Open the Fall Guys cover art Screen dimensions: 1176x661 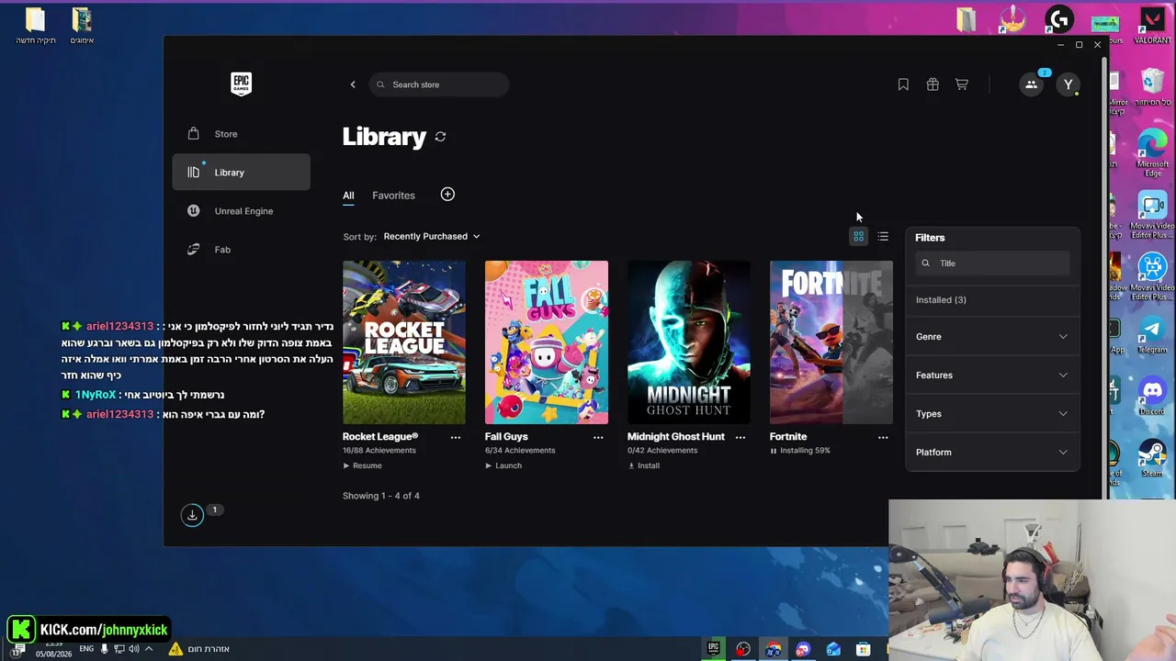[547, 342]
